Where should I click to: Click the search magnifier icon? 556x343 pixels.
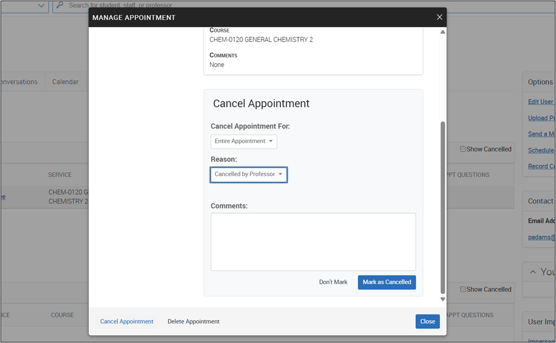point(60,5)
